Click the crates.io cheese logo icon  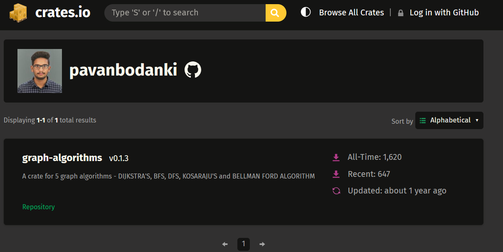19,12
